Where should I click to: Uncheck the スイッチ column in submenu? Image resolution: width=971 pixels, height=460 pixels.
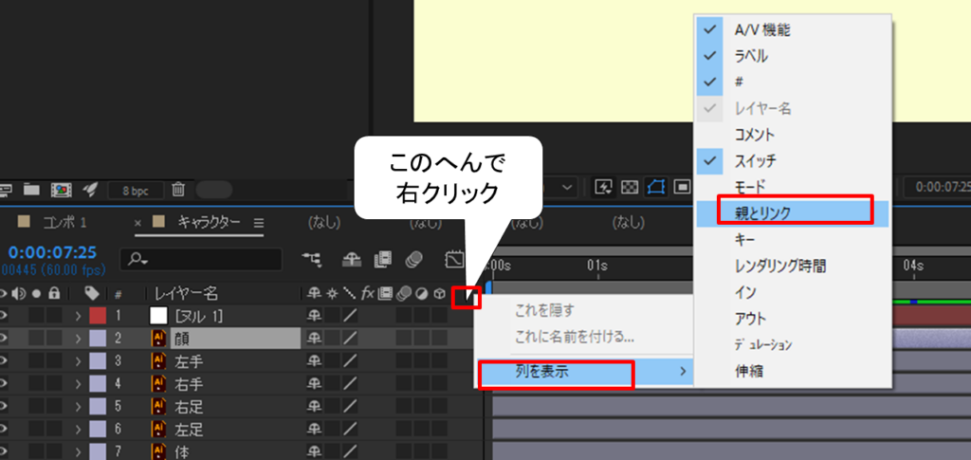coord(708,162)
